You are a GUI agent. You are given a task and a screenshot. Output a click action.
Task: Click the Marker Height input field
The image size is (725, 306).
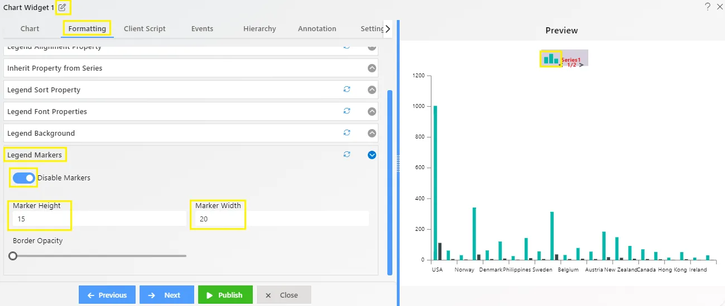coord(99,219)
